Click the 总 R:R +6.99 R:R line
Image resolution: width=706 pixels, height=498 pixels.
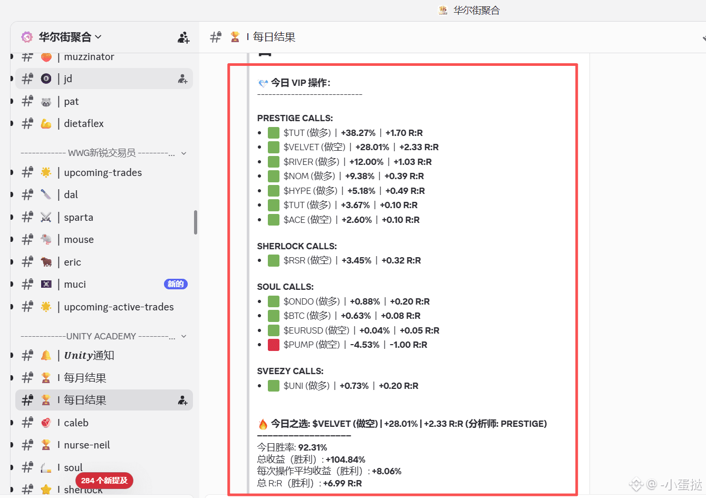(310, 483)
